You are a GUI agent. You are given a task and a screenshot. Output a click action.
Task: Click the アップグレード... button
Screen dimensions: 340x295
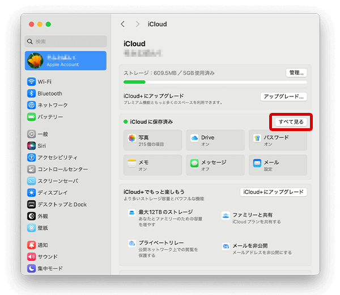[284, 96]
